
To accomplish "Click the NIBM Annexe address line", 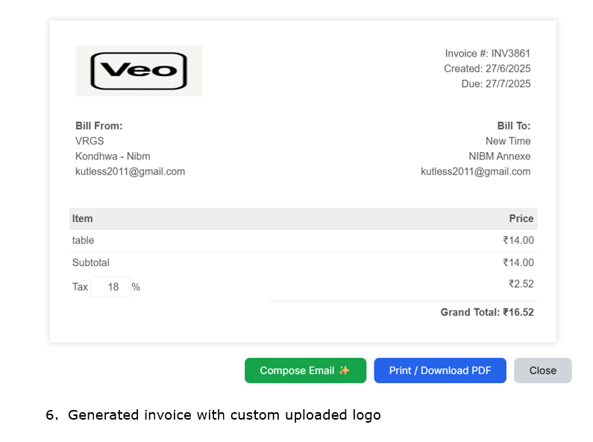I will [x=500, y=157].
